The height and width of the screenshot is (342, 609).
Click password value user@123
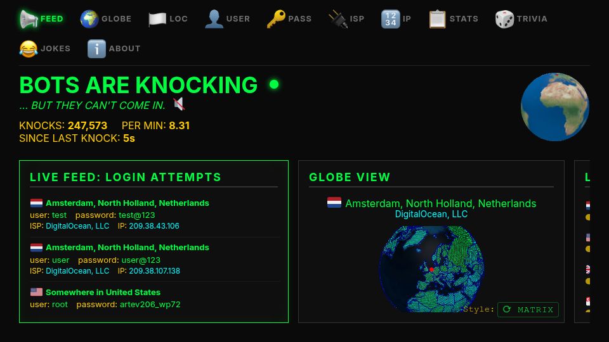141,260
